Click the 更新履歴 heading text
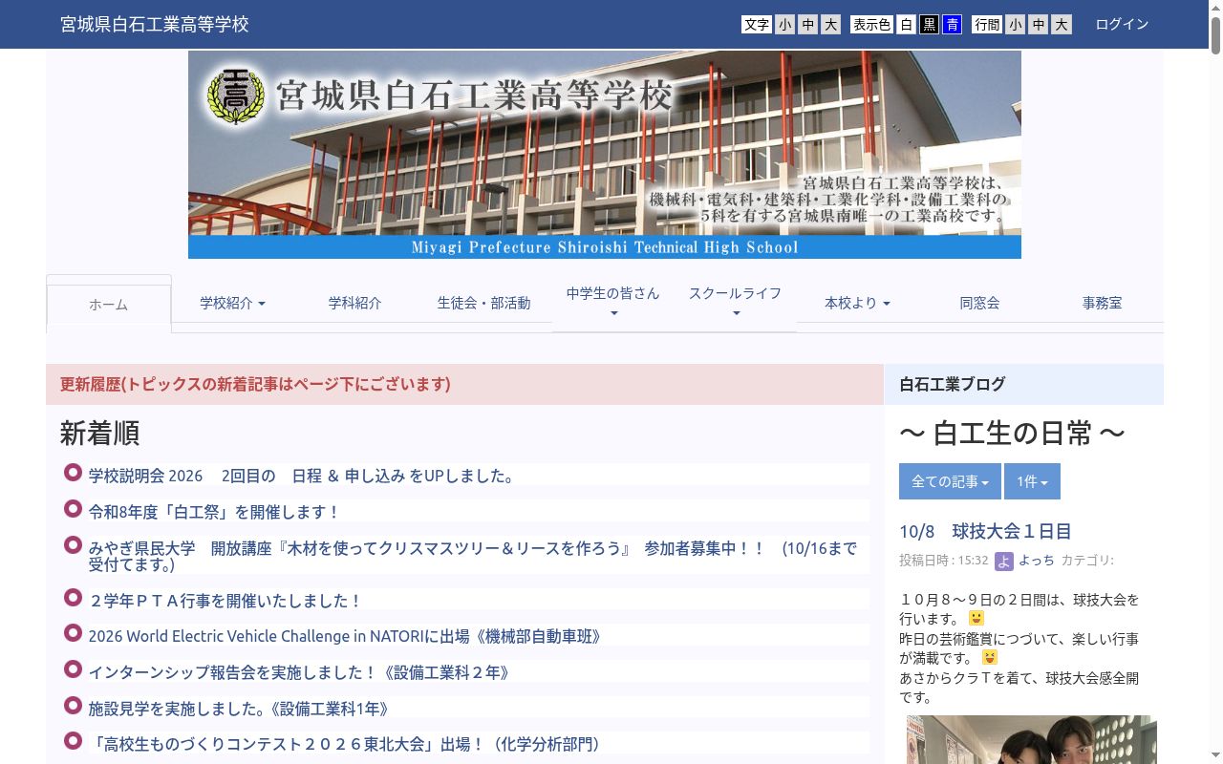Viewport: 1223px width, 764px height. point(255,384)
